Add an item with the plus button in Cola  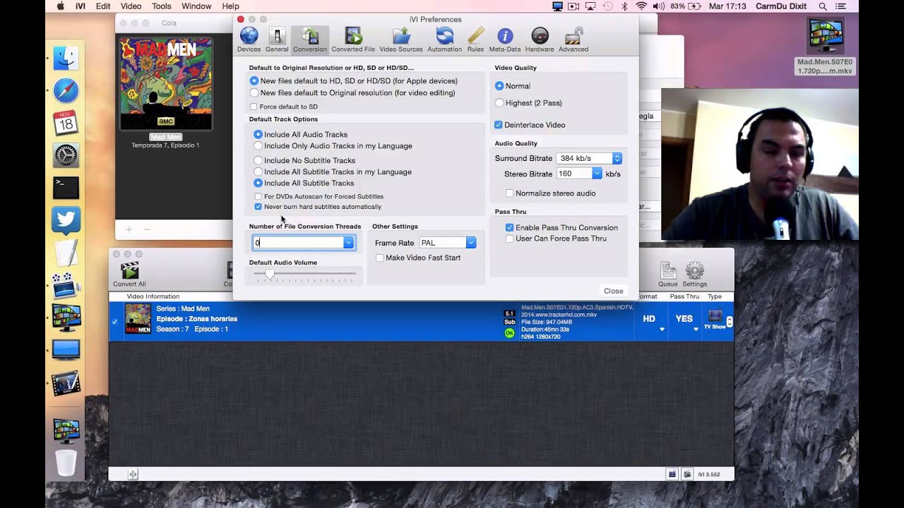coord(129,229)
